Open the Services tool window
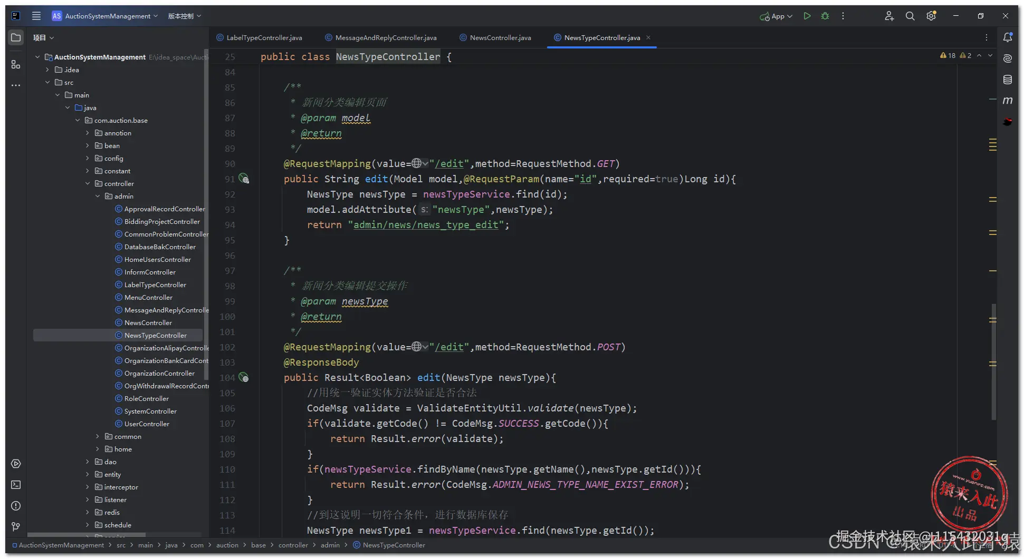Image resolution: width=1024 pixels, height=559 pixels. [16, 464]
